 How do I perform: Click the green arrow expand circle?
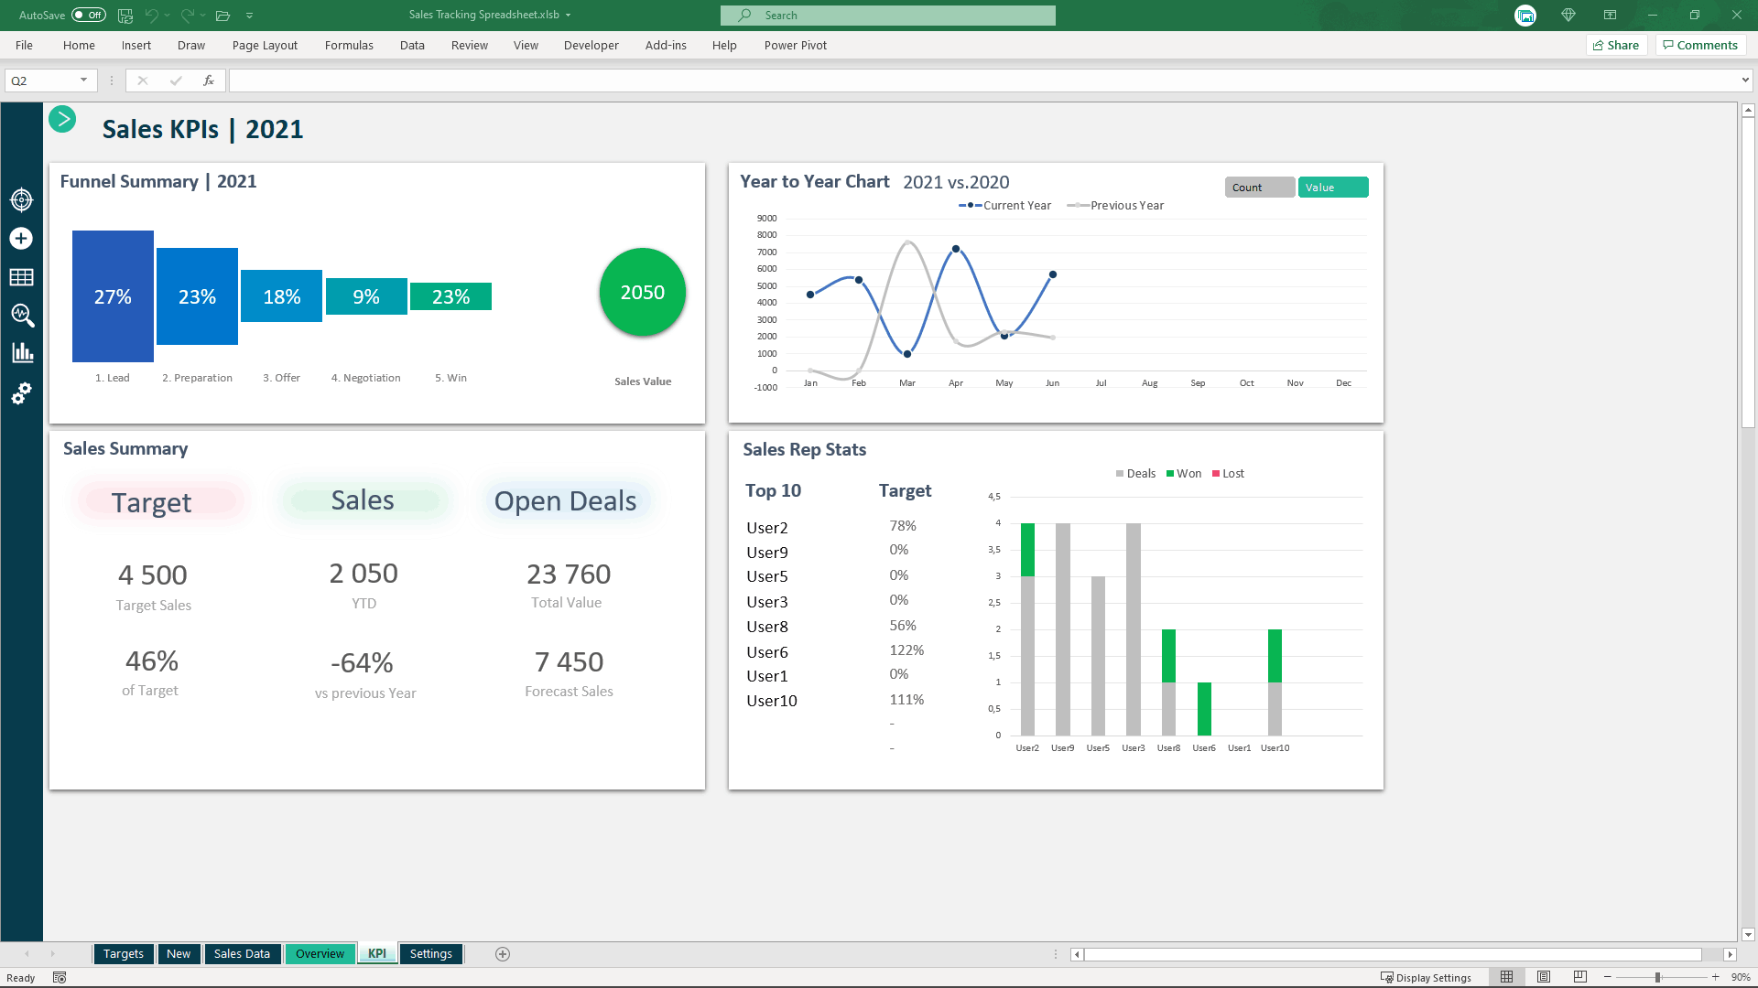tap(62, 119)
